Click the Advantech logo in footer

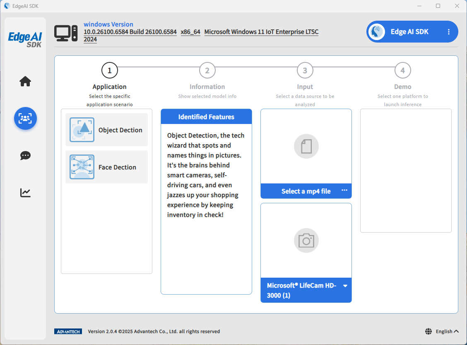pos(68,331)
